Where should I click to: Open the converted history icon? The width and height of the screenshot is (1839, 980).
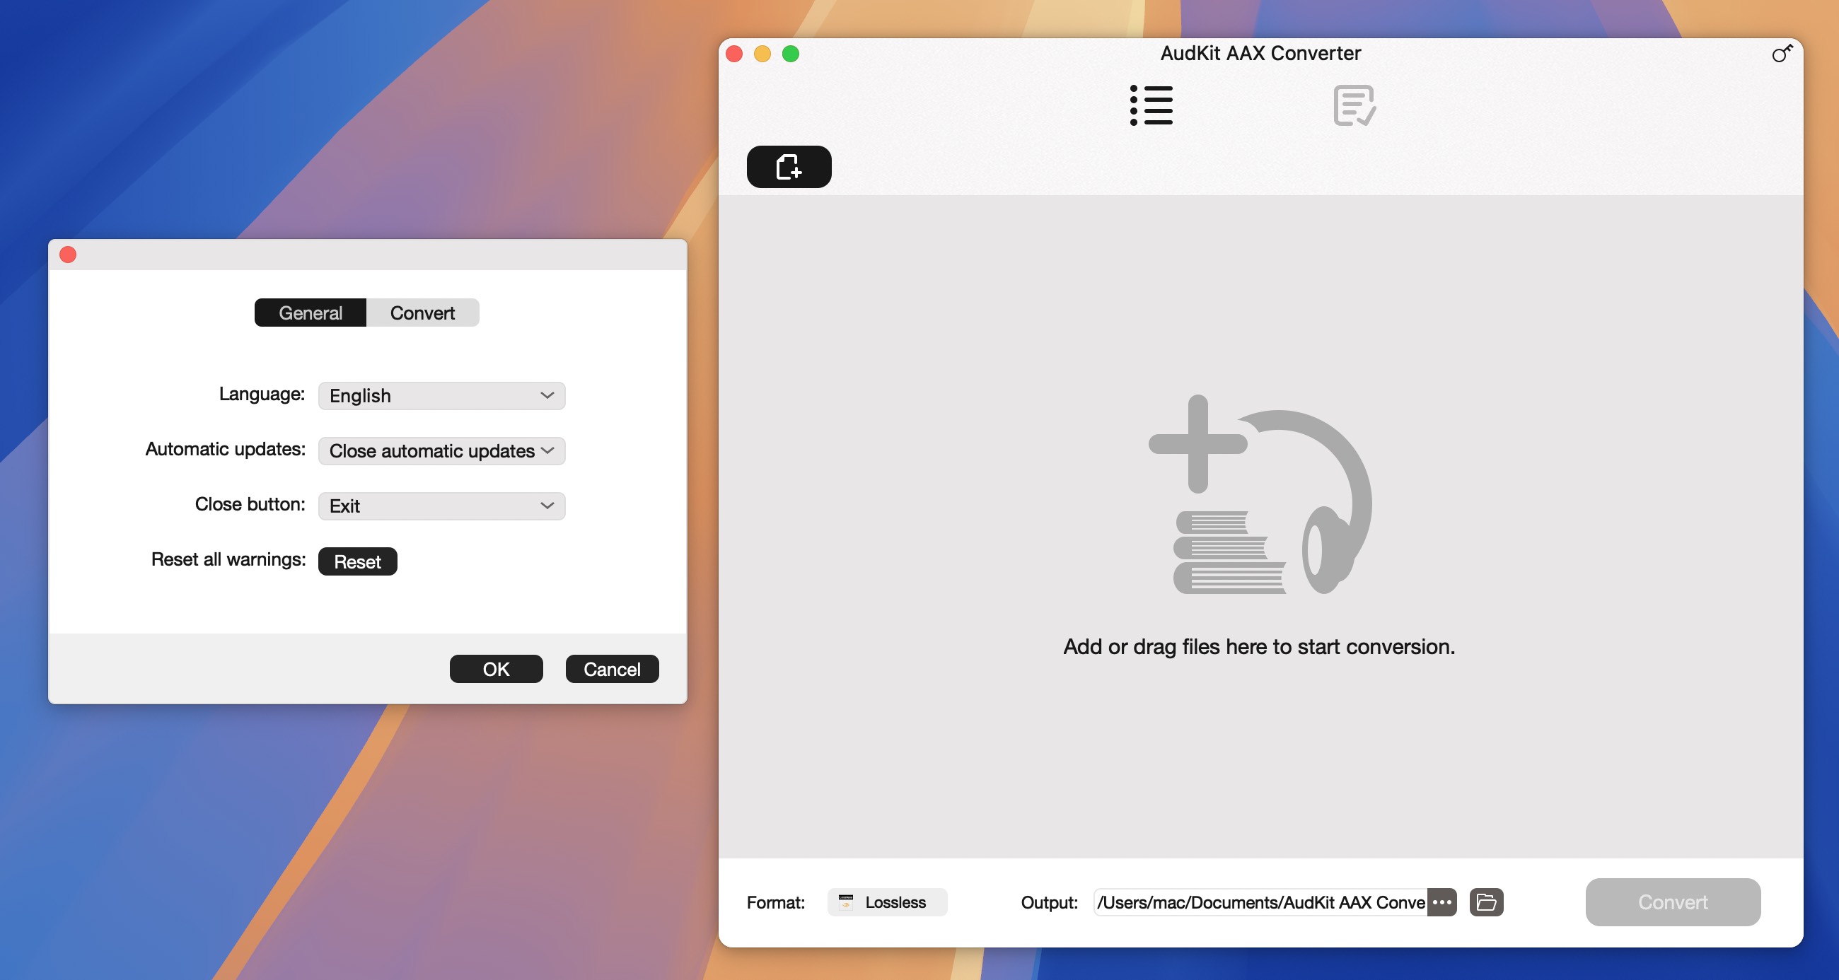[1354, 105]
